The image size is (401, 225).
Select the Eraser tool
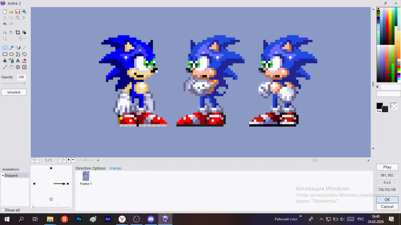pyautogui.click(x=25, y=61)
